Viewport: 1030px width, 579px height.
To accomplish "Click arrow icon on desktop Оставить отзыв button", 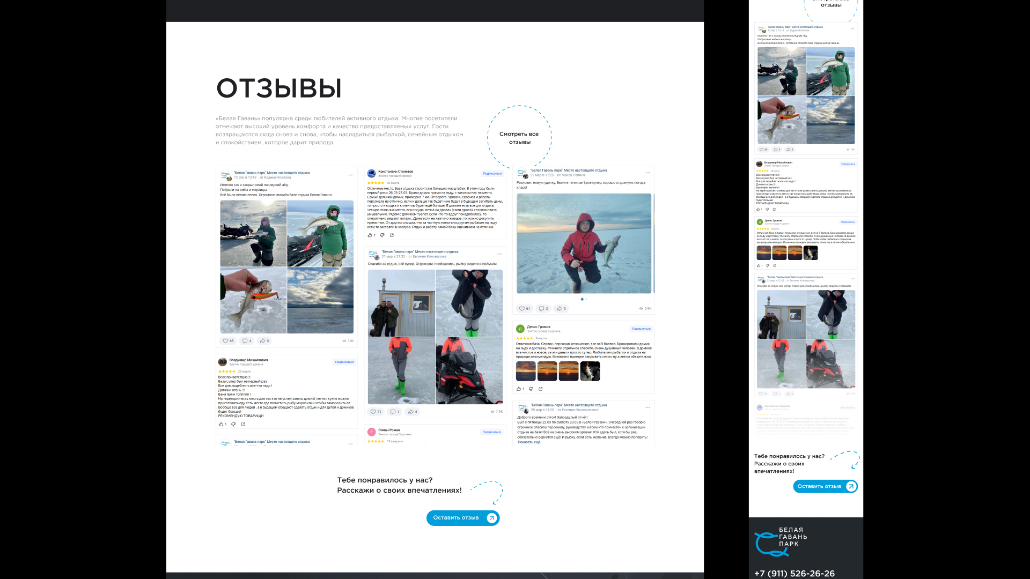I will (x=491, y=518).
